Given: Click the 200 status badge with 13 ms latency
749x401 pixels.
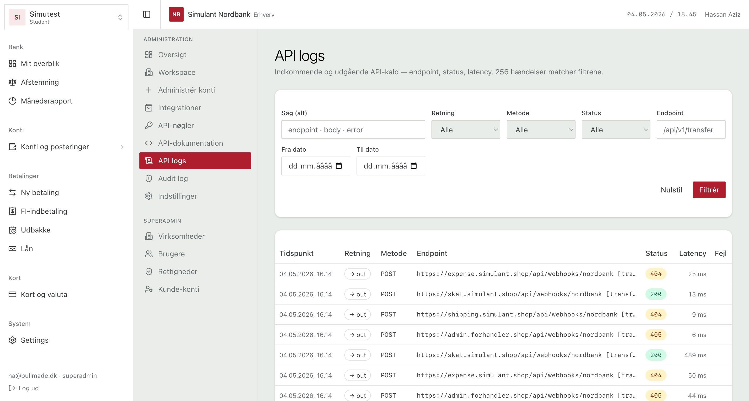Looking at the screenshot, I should click(x=656, y=294).
